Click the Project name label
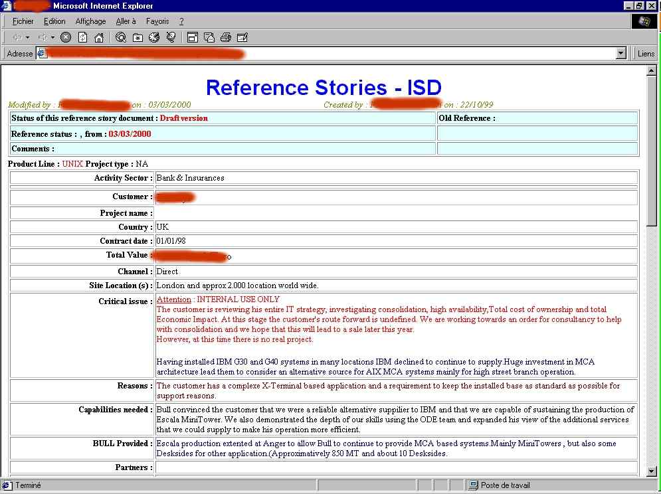This screenshot has height=494, width=661. (x=126, y=213)
